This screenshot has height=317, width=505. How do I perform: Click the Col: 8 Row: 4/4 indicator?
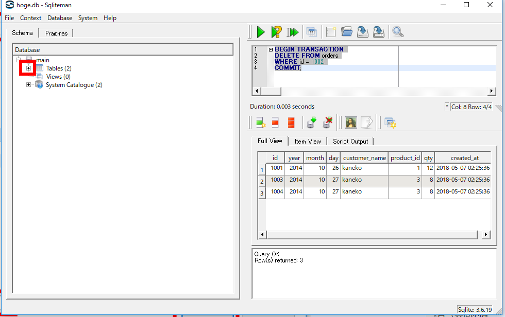click(471, 107)
